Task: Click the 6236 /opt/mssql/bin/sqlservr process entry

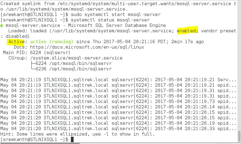Action: [x=73, y=69]
